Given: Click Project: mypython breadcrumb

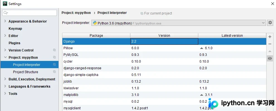Looking at the screenshot, I should [x=76, y=13].
